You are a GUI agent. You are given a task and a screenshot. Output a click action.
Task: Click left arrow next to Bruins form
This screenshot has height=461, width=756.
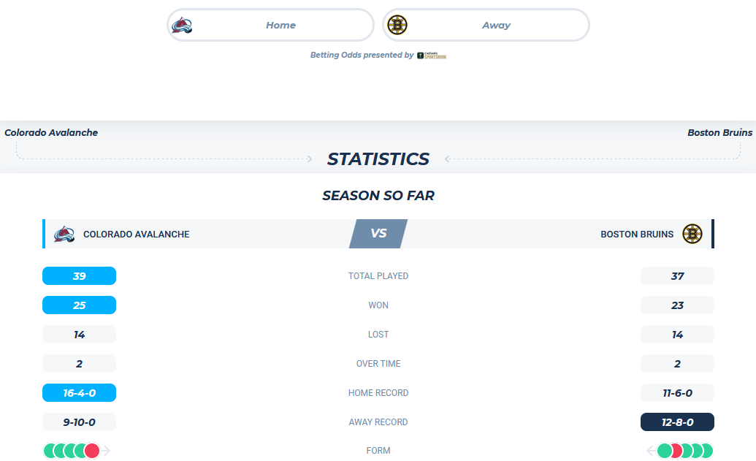(651, 451)
